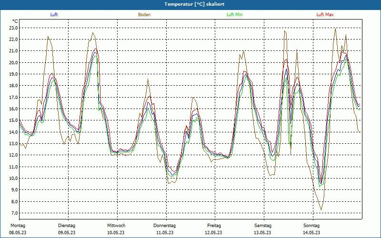Click the '7,0' y-axis value
The height and width of the screenshot is (238, 381).
14,213
